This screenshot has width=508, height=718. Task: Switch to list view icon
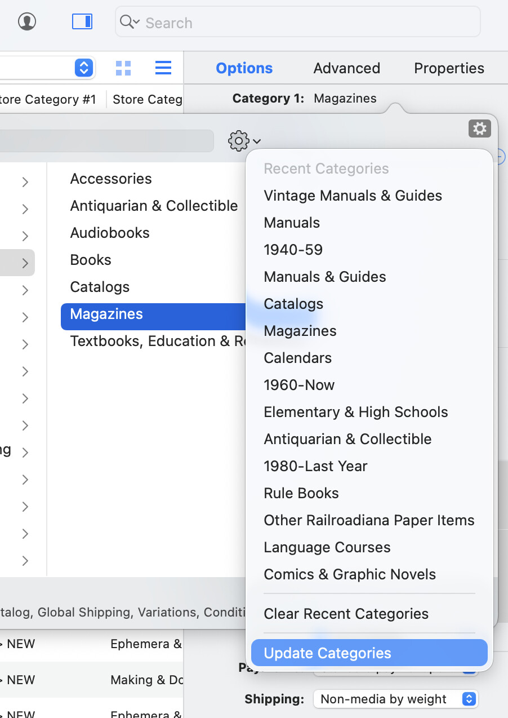pyautogui.click(x=163, y=68)
